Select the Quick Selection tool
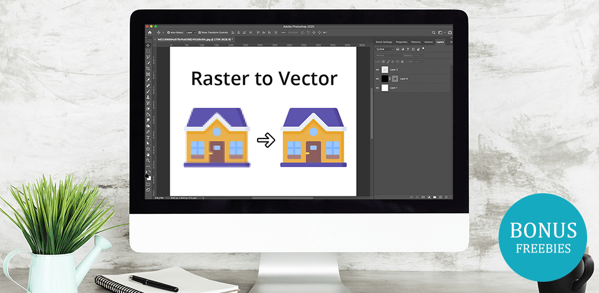The width and height of the screenshot is (599, 293). coord(149,62)
